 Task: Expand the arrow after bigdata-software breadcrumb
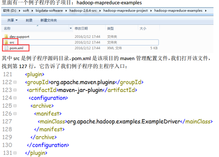[x=66, y=11]
